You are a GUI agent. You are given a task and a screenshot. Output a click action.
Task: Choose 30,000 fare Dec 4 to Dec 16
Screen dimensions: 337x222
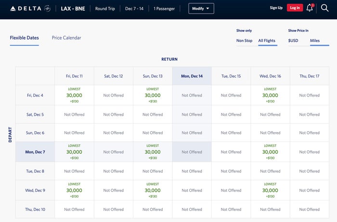tap(270, 95)
